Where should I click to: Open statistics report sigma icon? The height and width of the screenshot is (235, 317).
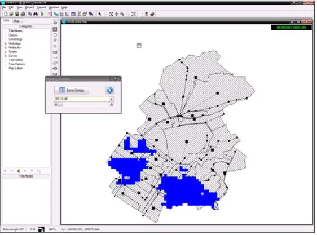[x=79, y=14]
